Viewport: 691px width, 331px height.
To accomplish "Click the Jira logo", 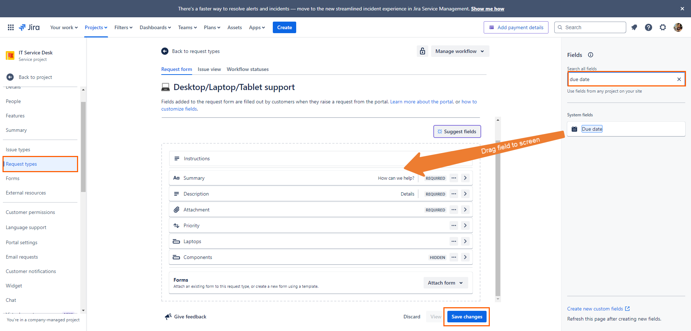I will pos(29,27).
